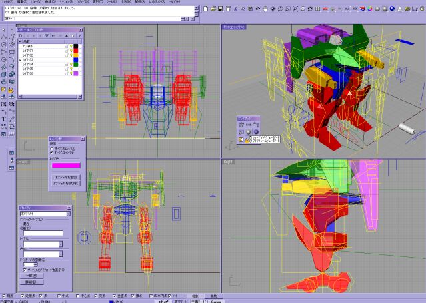Click the new layer icon in Layers panel
The height and width of the screenshot is (303, 426).
point(21,35)
